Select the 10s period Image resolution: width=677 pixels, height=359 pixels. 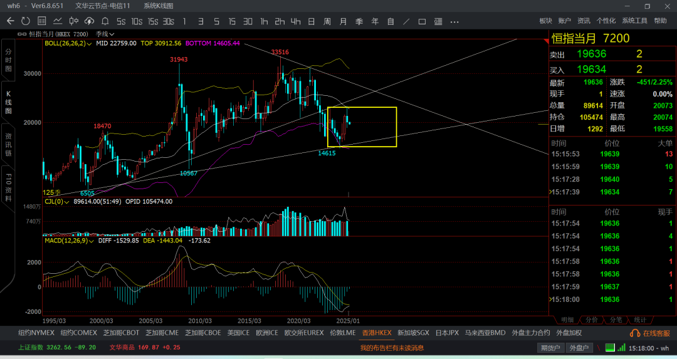pyautogui.click(x=137, y=21)
